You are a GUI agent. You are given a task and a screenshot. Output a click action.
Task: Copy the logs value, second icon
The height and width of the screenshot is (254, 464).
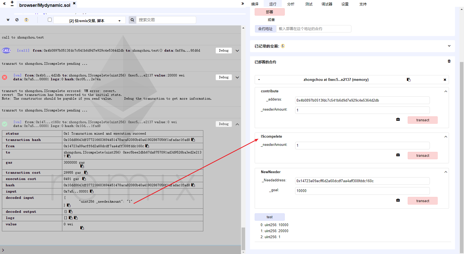tap(76, 218)
